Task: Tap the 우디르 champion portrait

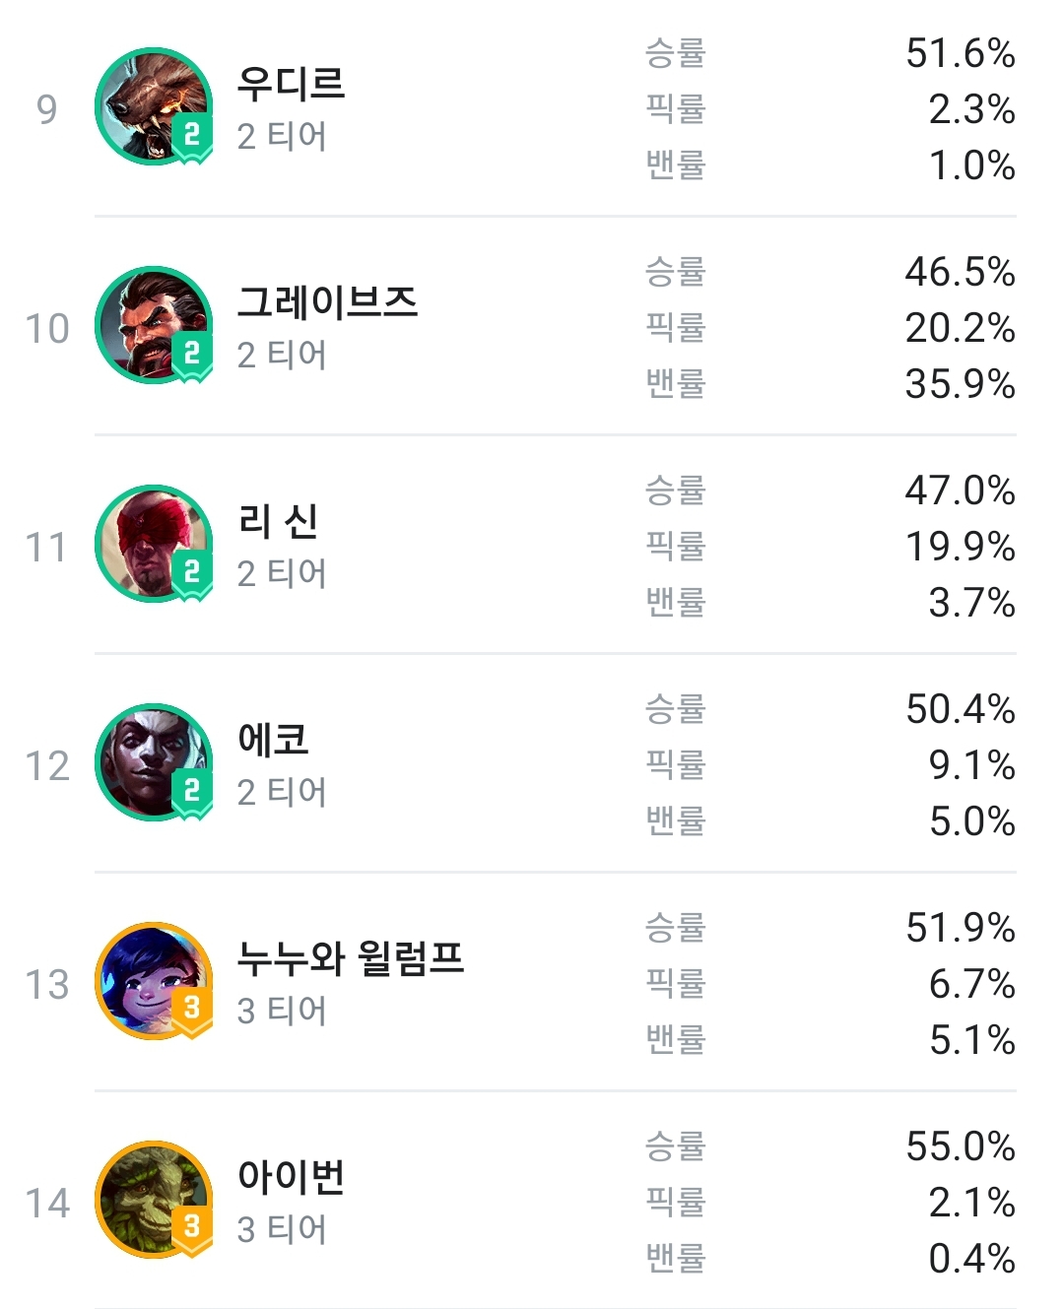Action: pyautogui.click(x=154, y=106)
